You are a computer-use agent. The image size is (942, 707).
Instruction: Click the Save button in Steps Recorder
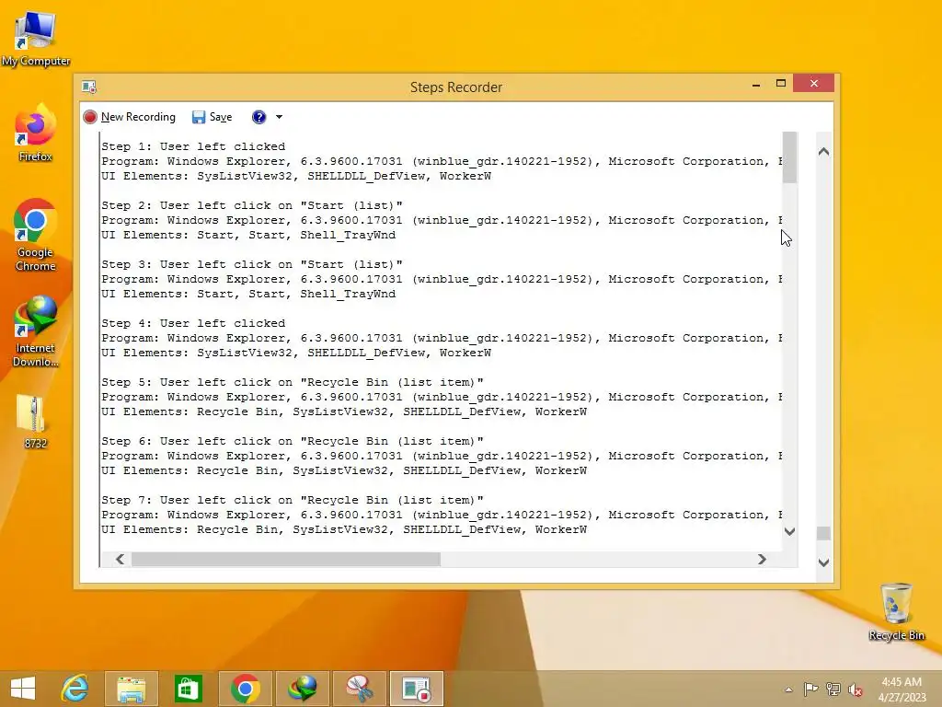pyautogui.click(x=213, y=117)
